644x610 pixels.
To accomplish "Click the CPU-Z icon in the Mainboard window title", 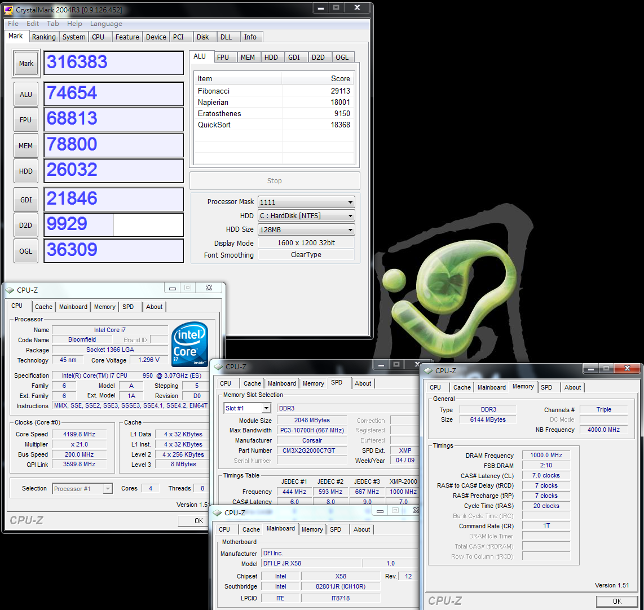I will [x=217, y=512].
